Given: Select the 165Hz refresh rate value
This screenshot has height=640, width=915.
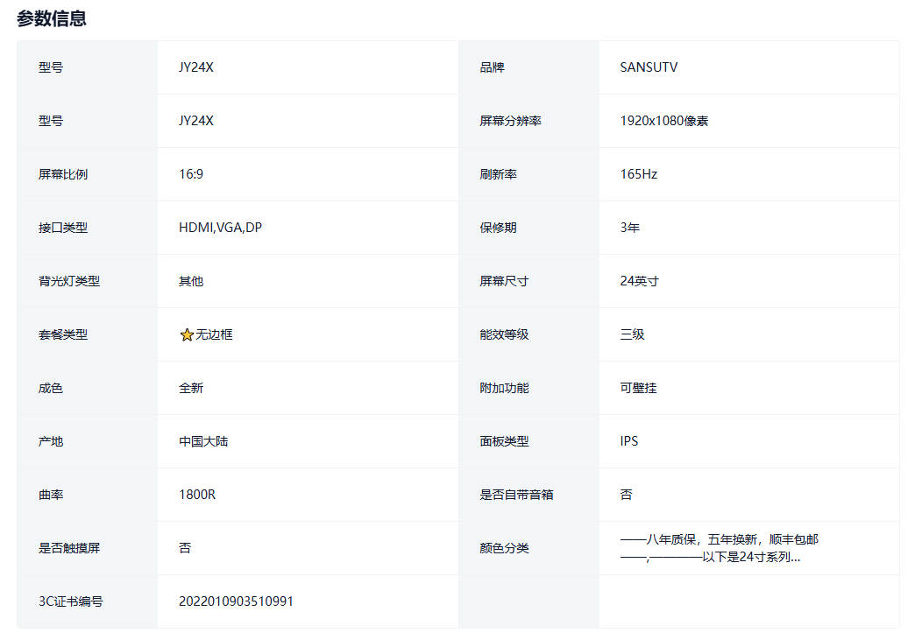Looking at the screenshot, I should tap(638, 174).
